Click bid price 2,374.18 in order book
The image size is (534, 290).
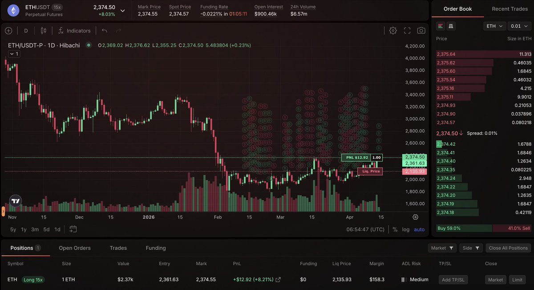[446, 212]
